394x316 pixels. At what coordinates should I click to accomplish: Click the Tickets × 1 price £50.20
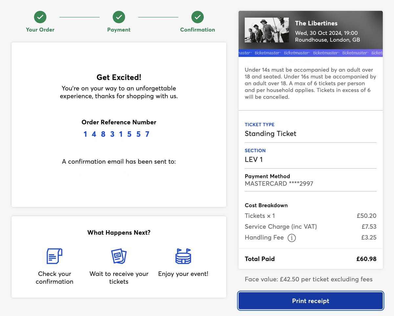tap(366, 216)
